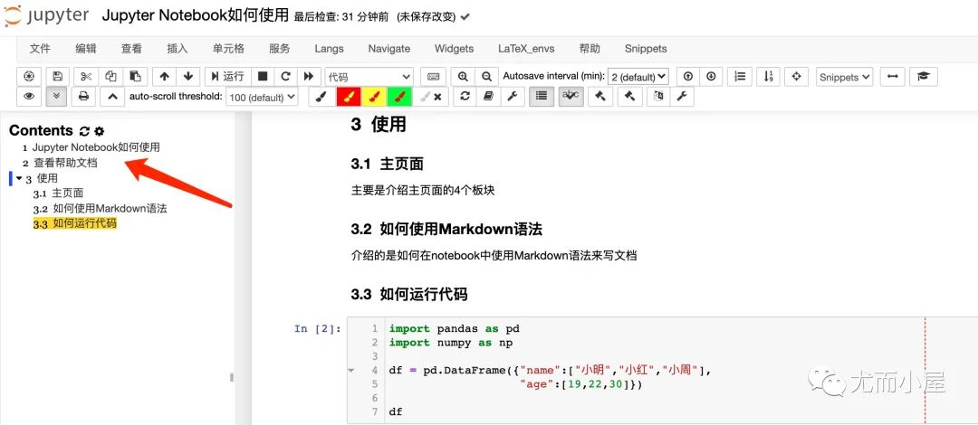Click the Jupyter logo

click(x=46, y=16)
